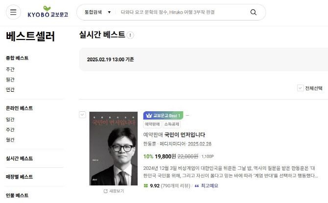Click the book cover thumbnail
This screenshot has width=328, height=203.
(114, 148)
